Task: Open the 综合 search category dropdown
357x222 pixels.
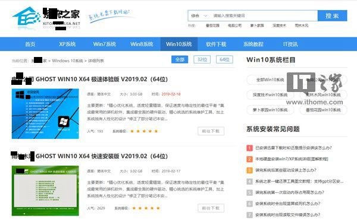Action: pyautogui.click(x=199, y=15)
